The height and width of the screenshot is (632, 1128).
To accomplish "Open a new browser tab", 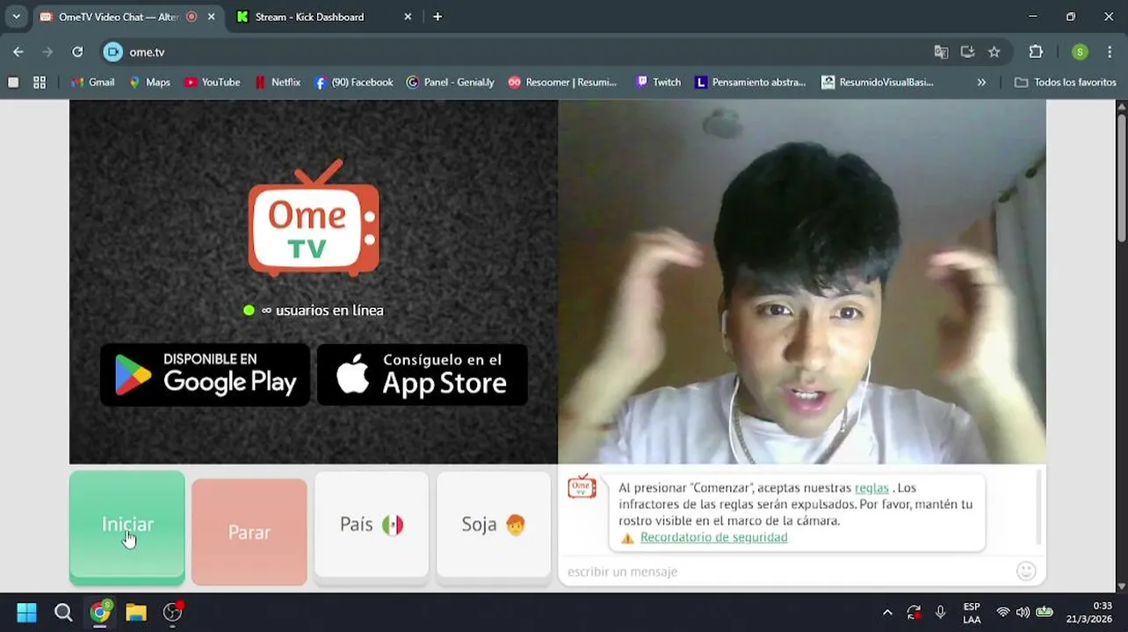I will (x=437, y=17).
